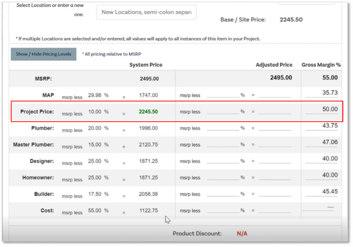
Task: Click the Product Discount: label
Action: (x=197, y=234)
